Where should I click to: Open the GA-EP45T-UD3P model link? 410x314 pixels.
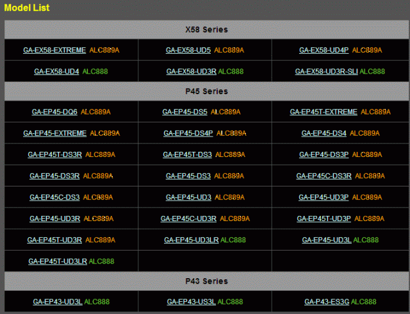click(x=324, y=219)
